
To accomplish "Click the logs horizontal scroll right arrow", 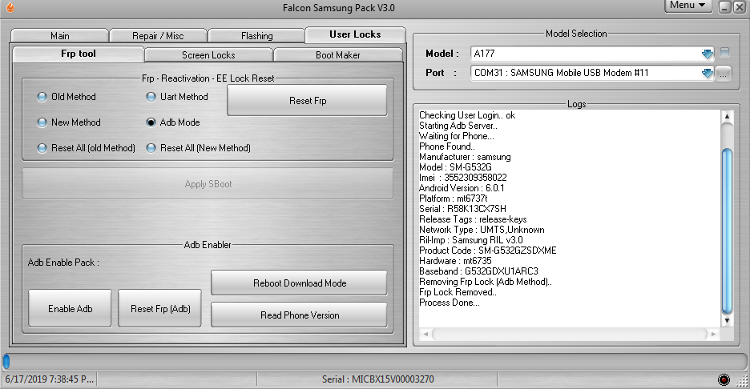I will click(x=714, y=334).
